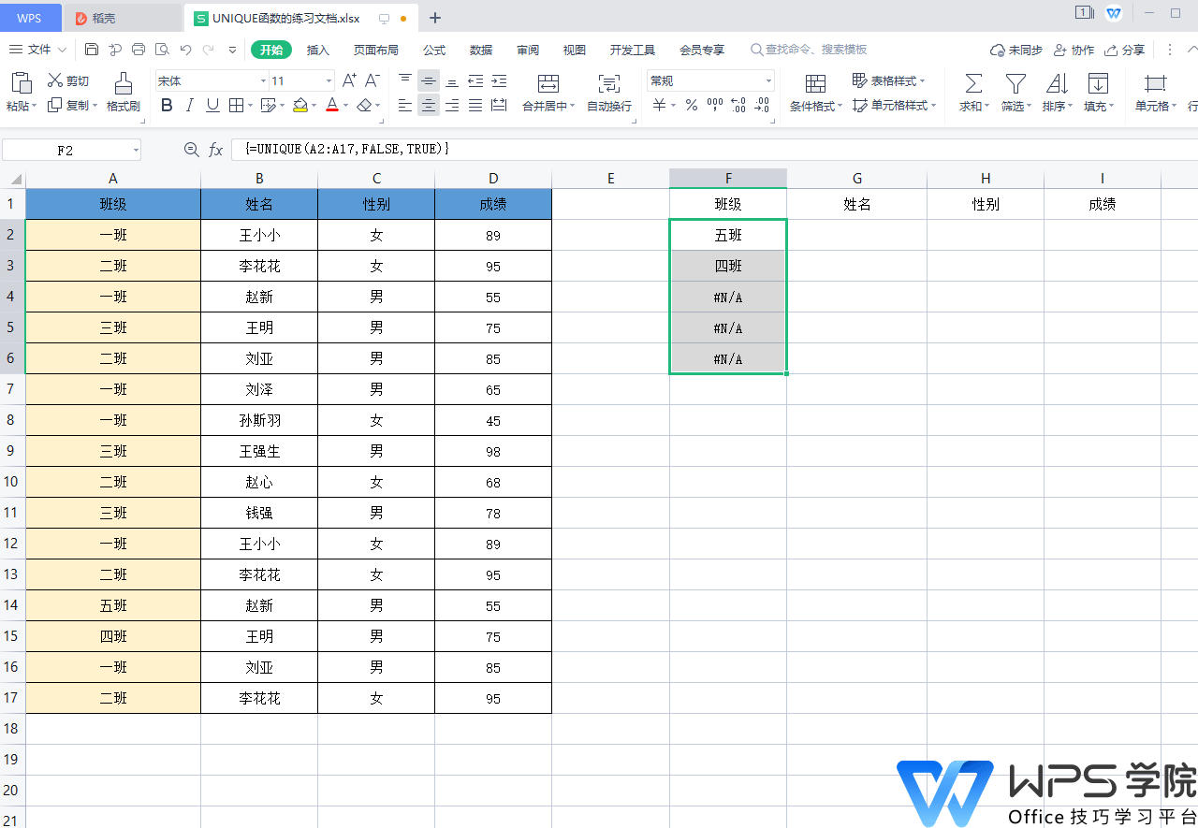The height and width of the screenshot is (828, 1198).
Task: Switch to the 审阅 tab
Action: (528, 50)
